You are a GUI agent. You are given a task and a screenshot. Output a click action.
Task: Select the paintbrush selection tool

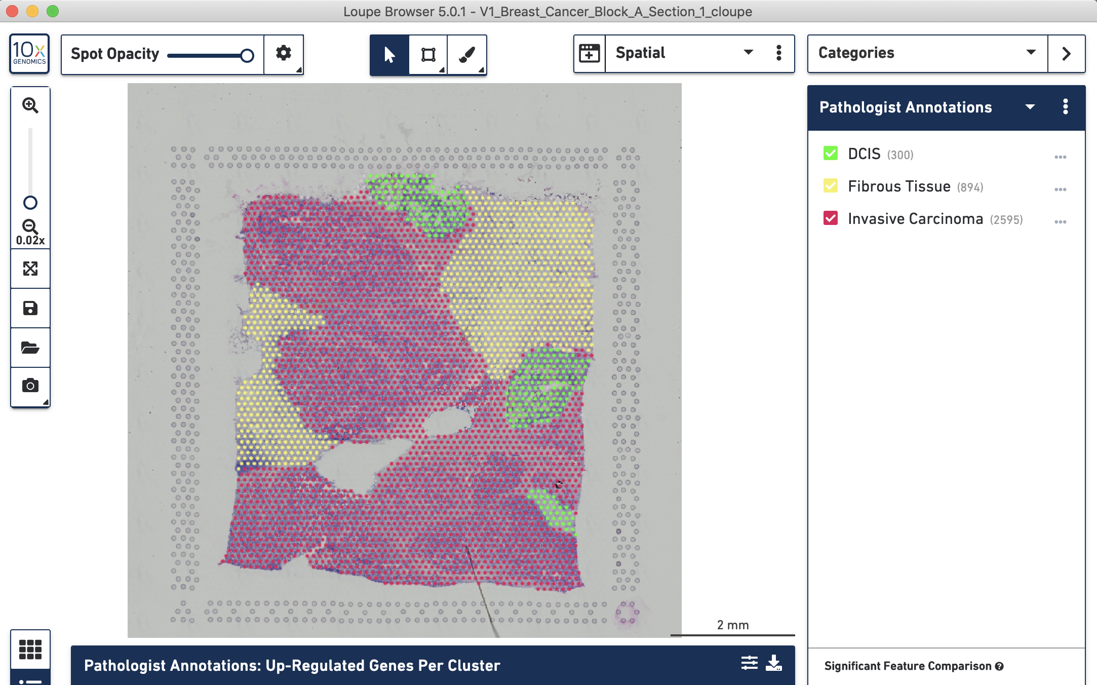click(x=467, y=55)
